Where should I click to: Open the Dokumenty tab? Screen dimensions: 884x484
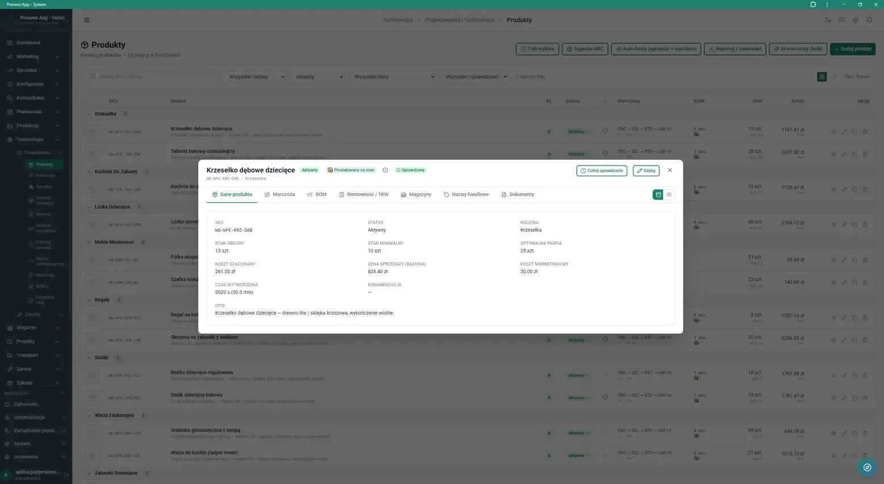[x=518, y=194]
